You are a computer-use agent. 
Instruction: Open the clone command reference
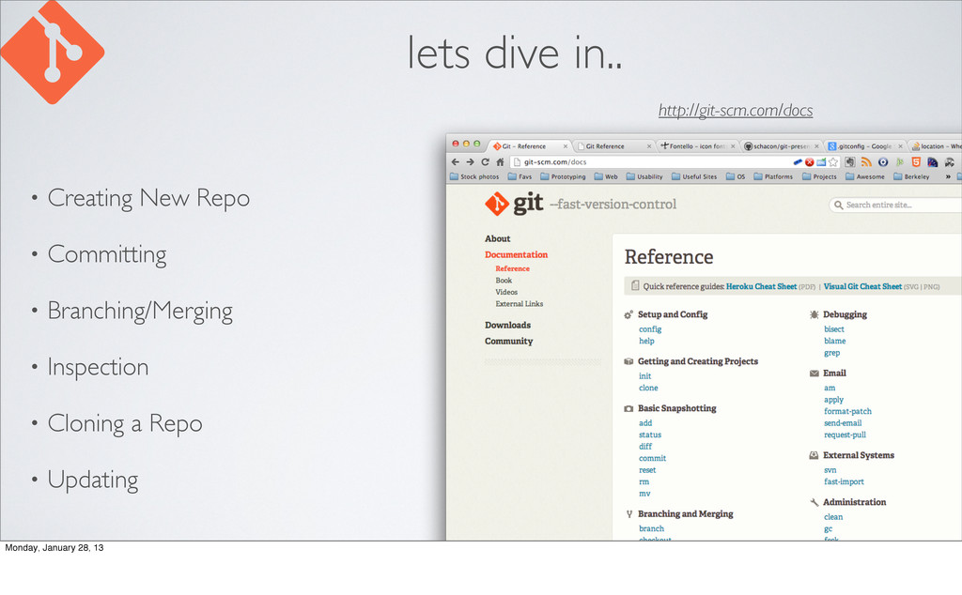(x=648, y=388)
